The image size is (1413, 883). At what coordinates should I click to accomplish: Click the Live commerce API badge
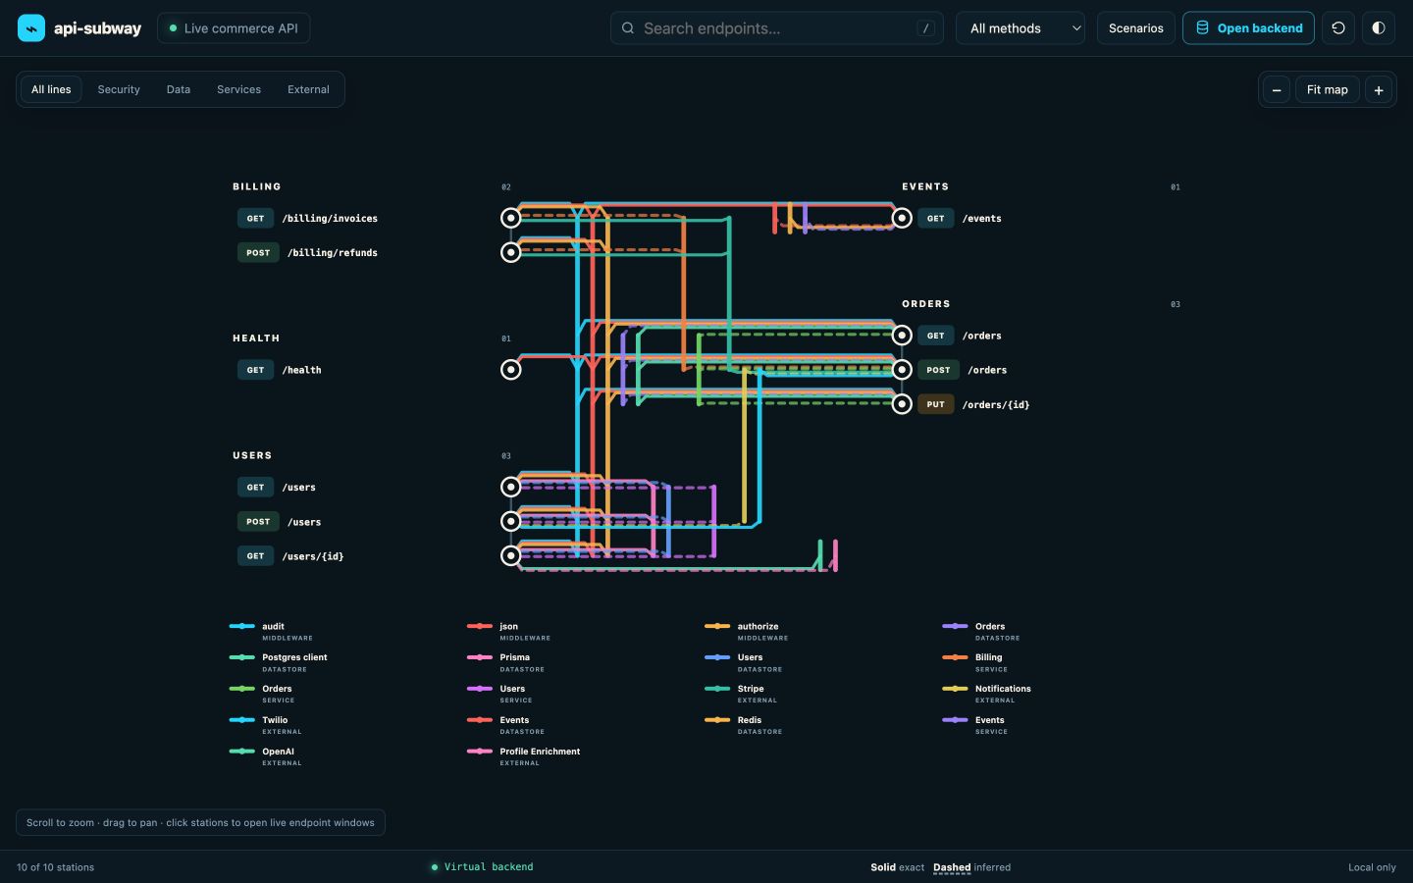(234, 27)
